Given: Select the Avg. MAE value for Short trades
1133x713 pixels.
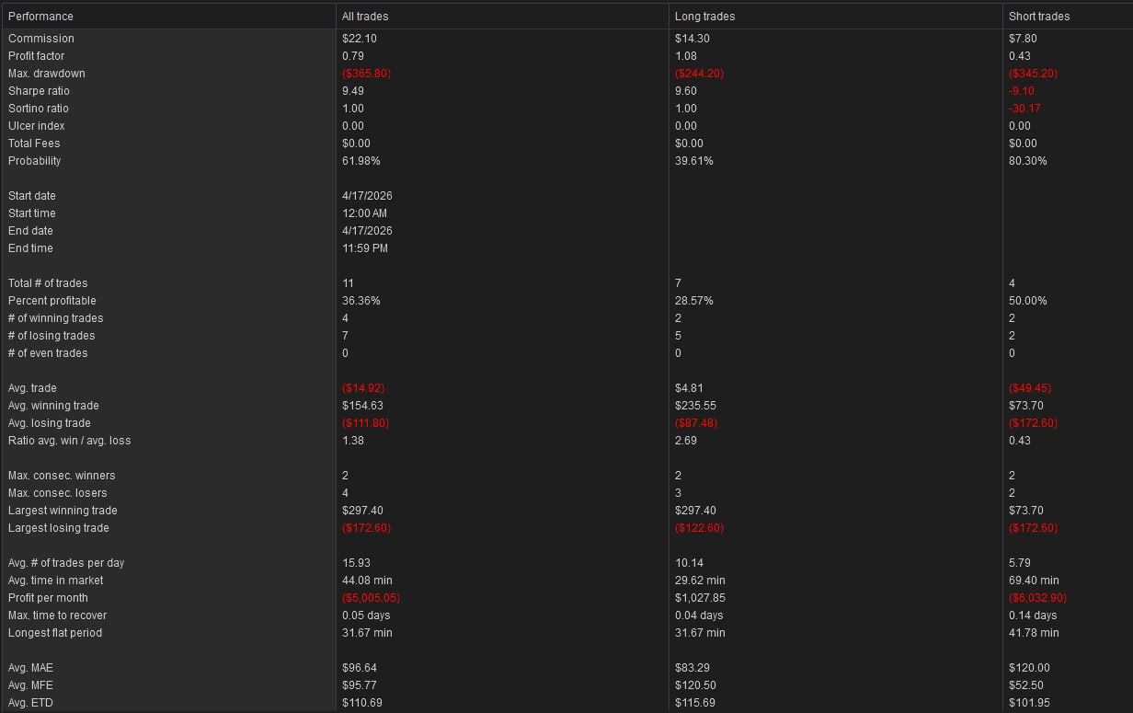Looking at the screenshot, I should [1029, 668].
